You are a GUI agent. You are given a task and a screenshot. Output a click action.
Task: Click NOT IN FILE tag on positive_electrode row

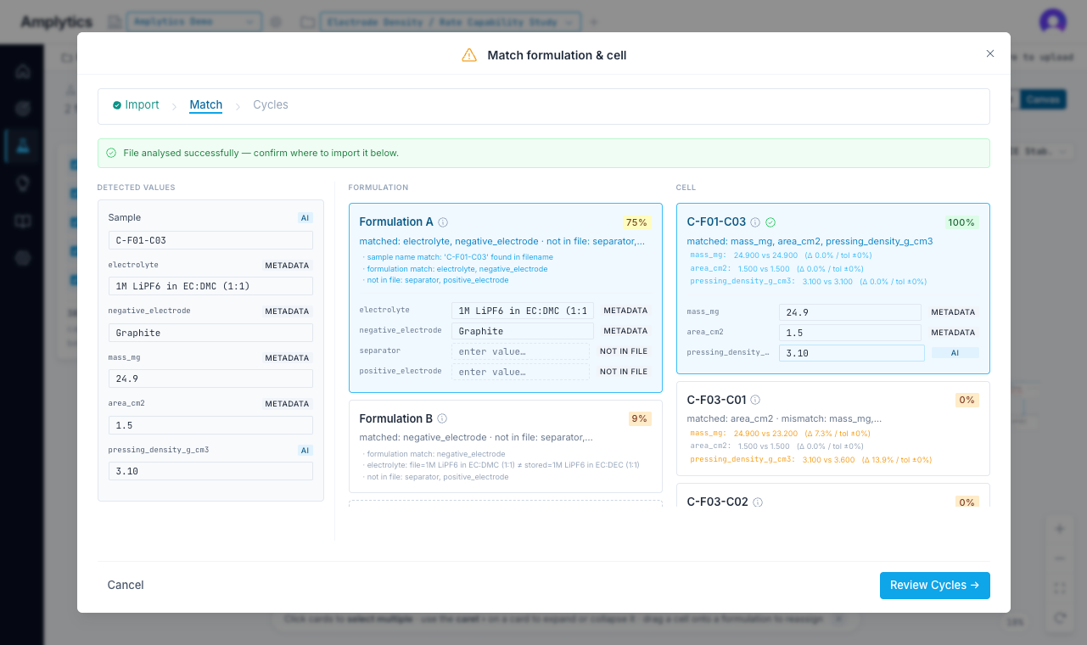[x=624, y=372]
